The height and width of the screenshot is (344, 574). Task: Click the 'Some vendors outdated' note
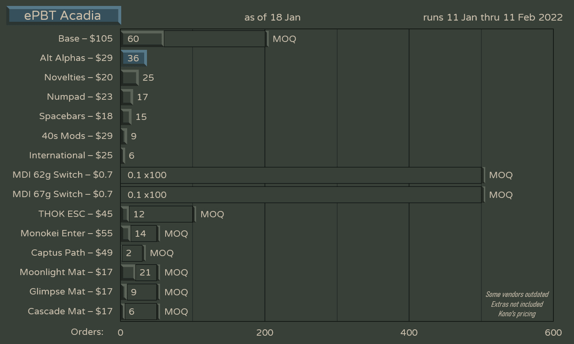pyautogui.click(x=517, y=295)
